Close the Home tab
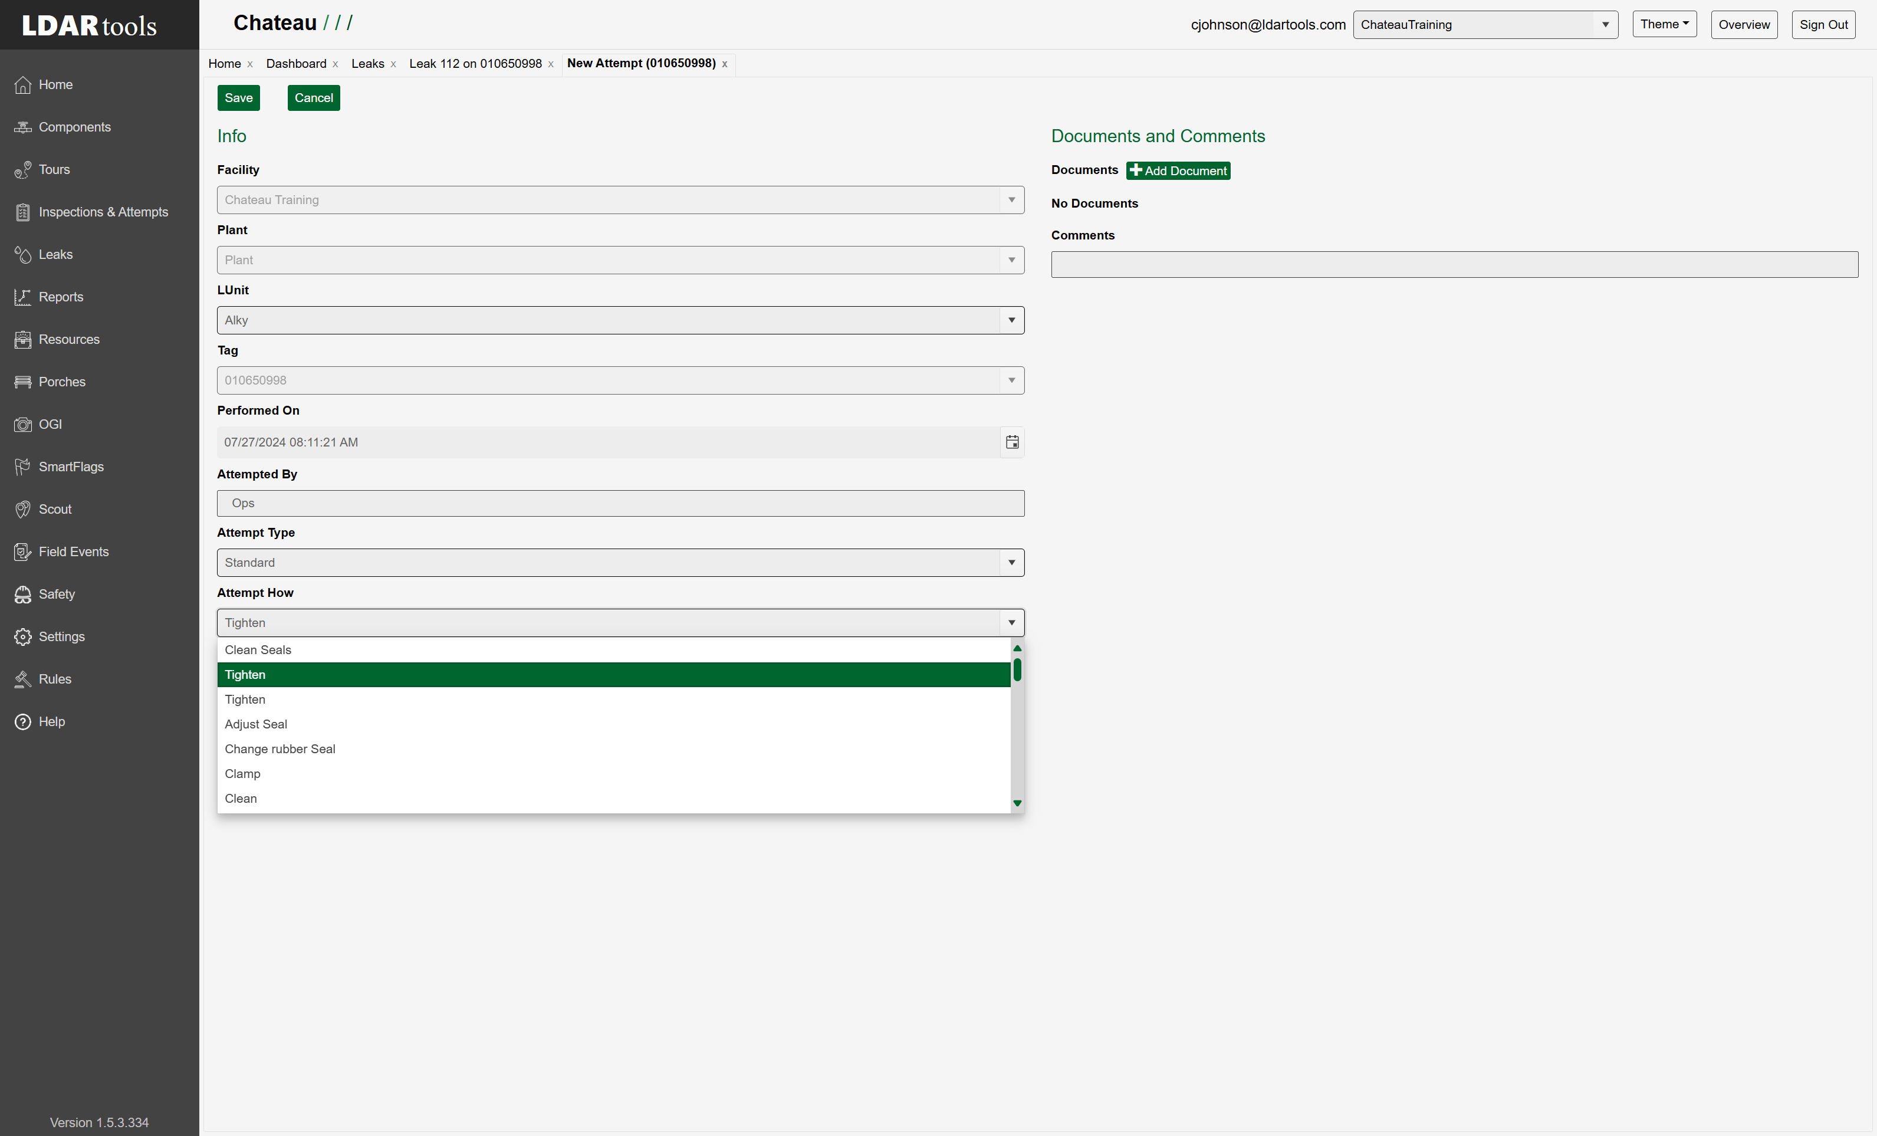 click(x=250, y=64)
